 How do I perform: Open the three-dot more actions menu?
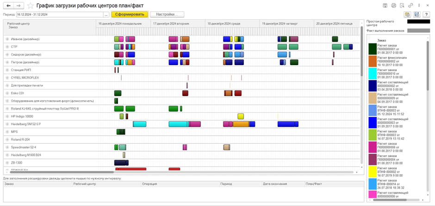419,6
